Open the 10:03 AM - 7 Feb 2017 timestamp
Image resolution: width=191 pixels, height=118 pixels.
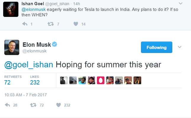coord(25,95)
